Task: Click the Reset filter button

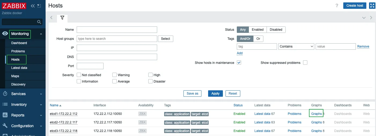Action: [x=233, y=94]
